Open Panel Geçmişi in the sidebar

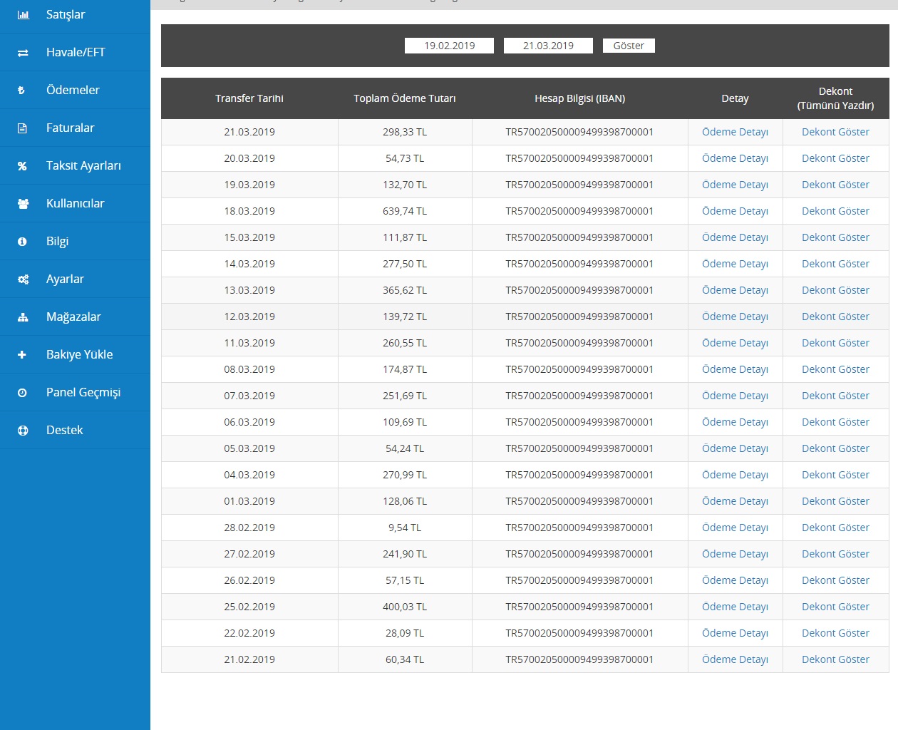click(75, 393)
